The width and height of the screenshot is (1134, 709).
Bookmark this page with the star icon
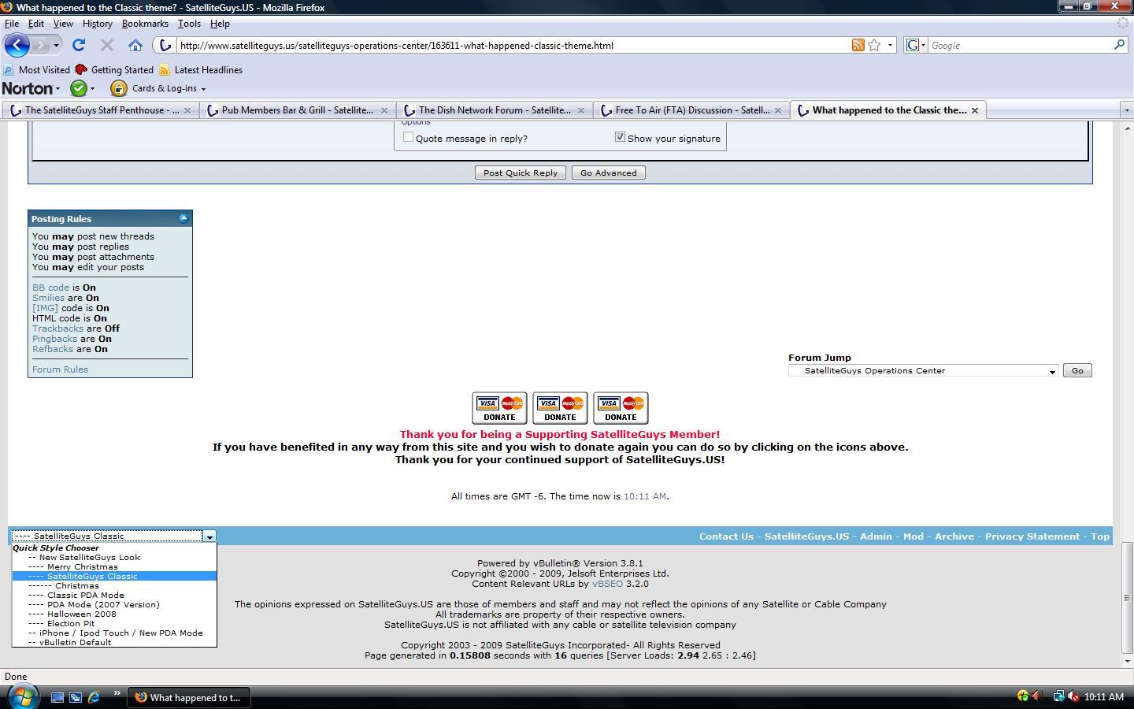pos(874,45)
